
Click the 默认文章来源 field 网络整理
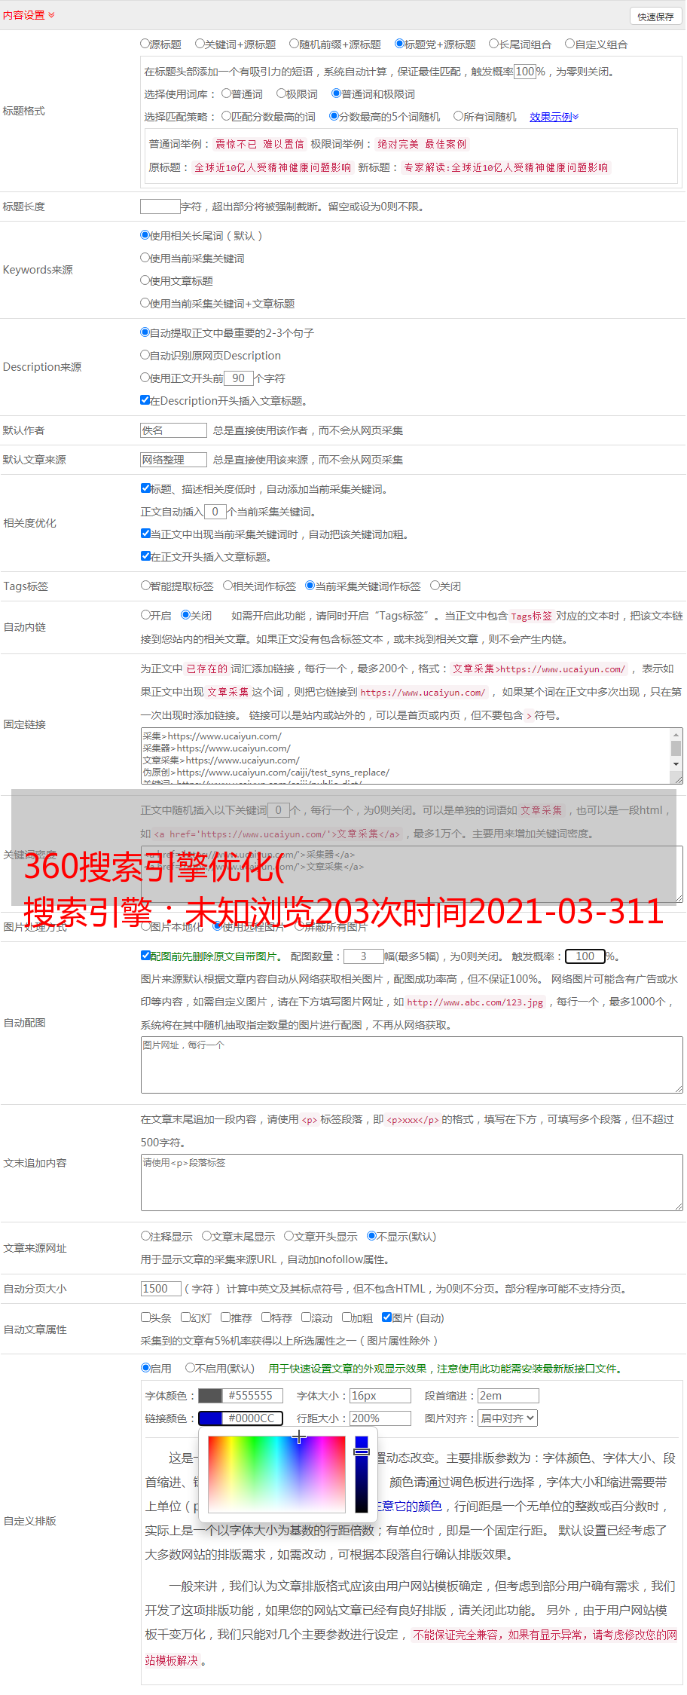click(x=173, y=460)
